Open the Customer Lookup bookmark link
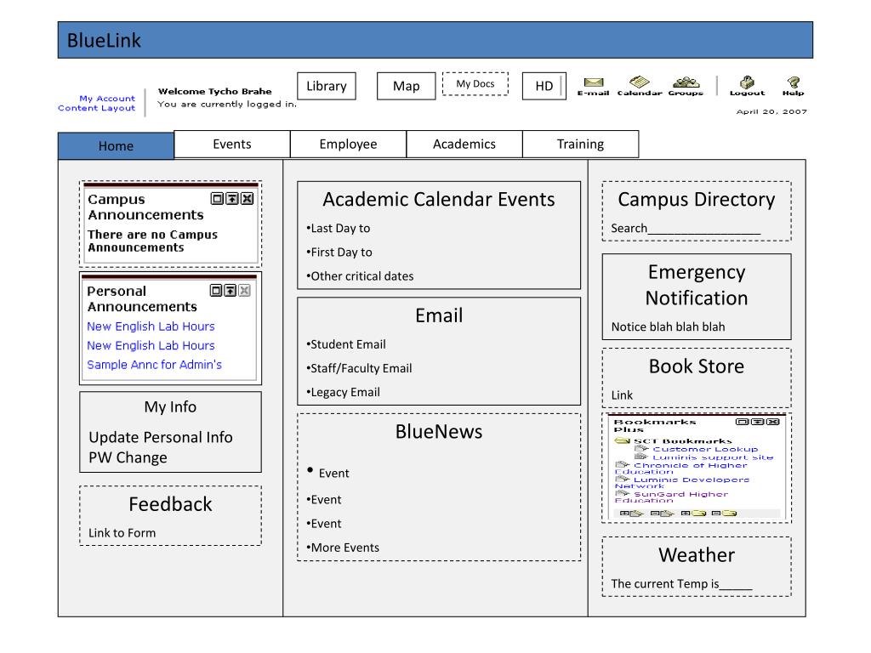Image resolution: width=871 pixels, height=653 pixels. click(x=705, y=449)
